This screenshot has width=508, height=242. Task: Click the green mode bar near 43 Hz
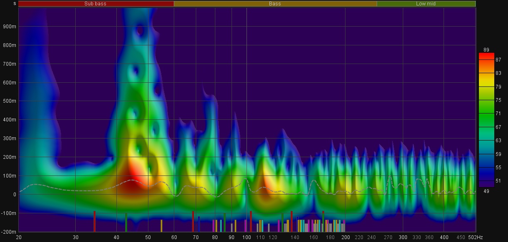coord(126,222)
